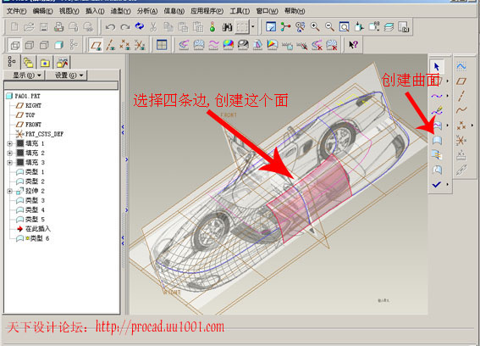Click the traffic light regenerate manager icon
The height and width of the screenshot is (346, 480).
(212, 27)
